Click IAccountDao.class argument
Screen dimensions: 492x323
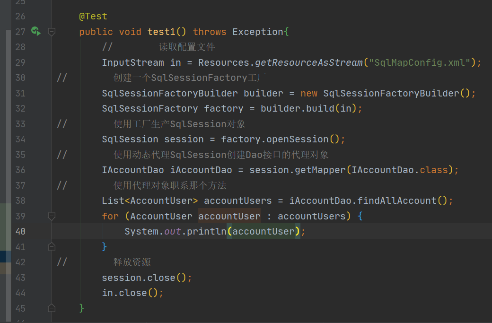pos(400,170)
